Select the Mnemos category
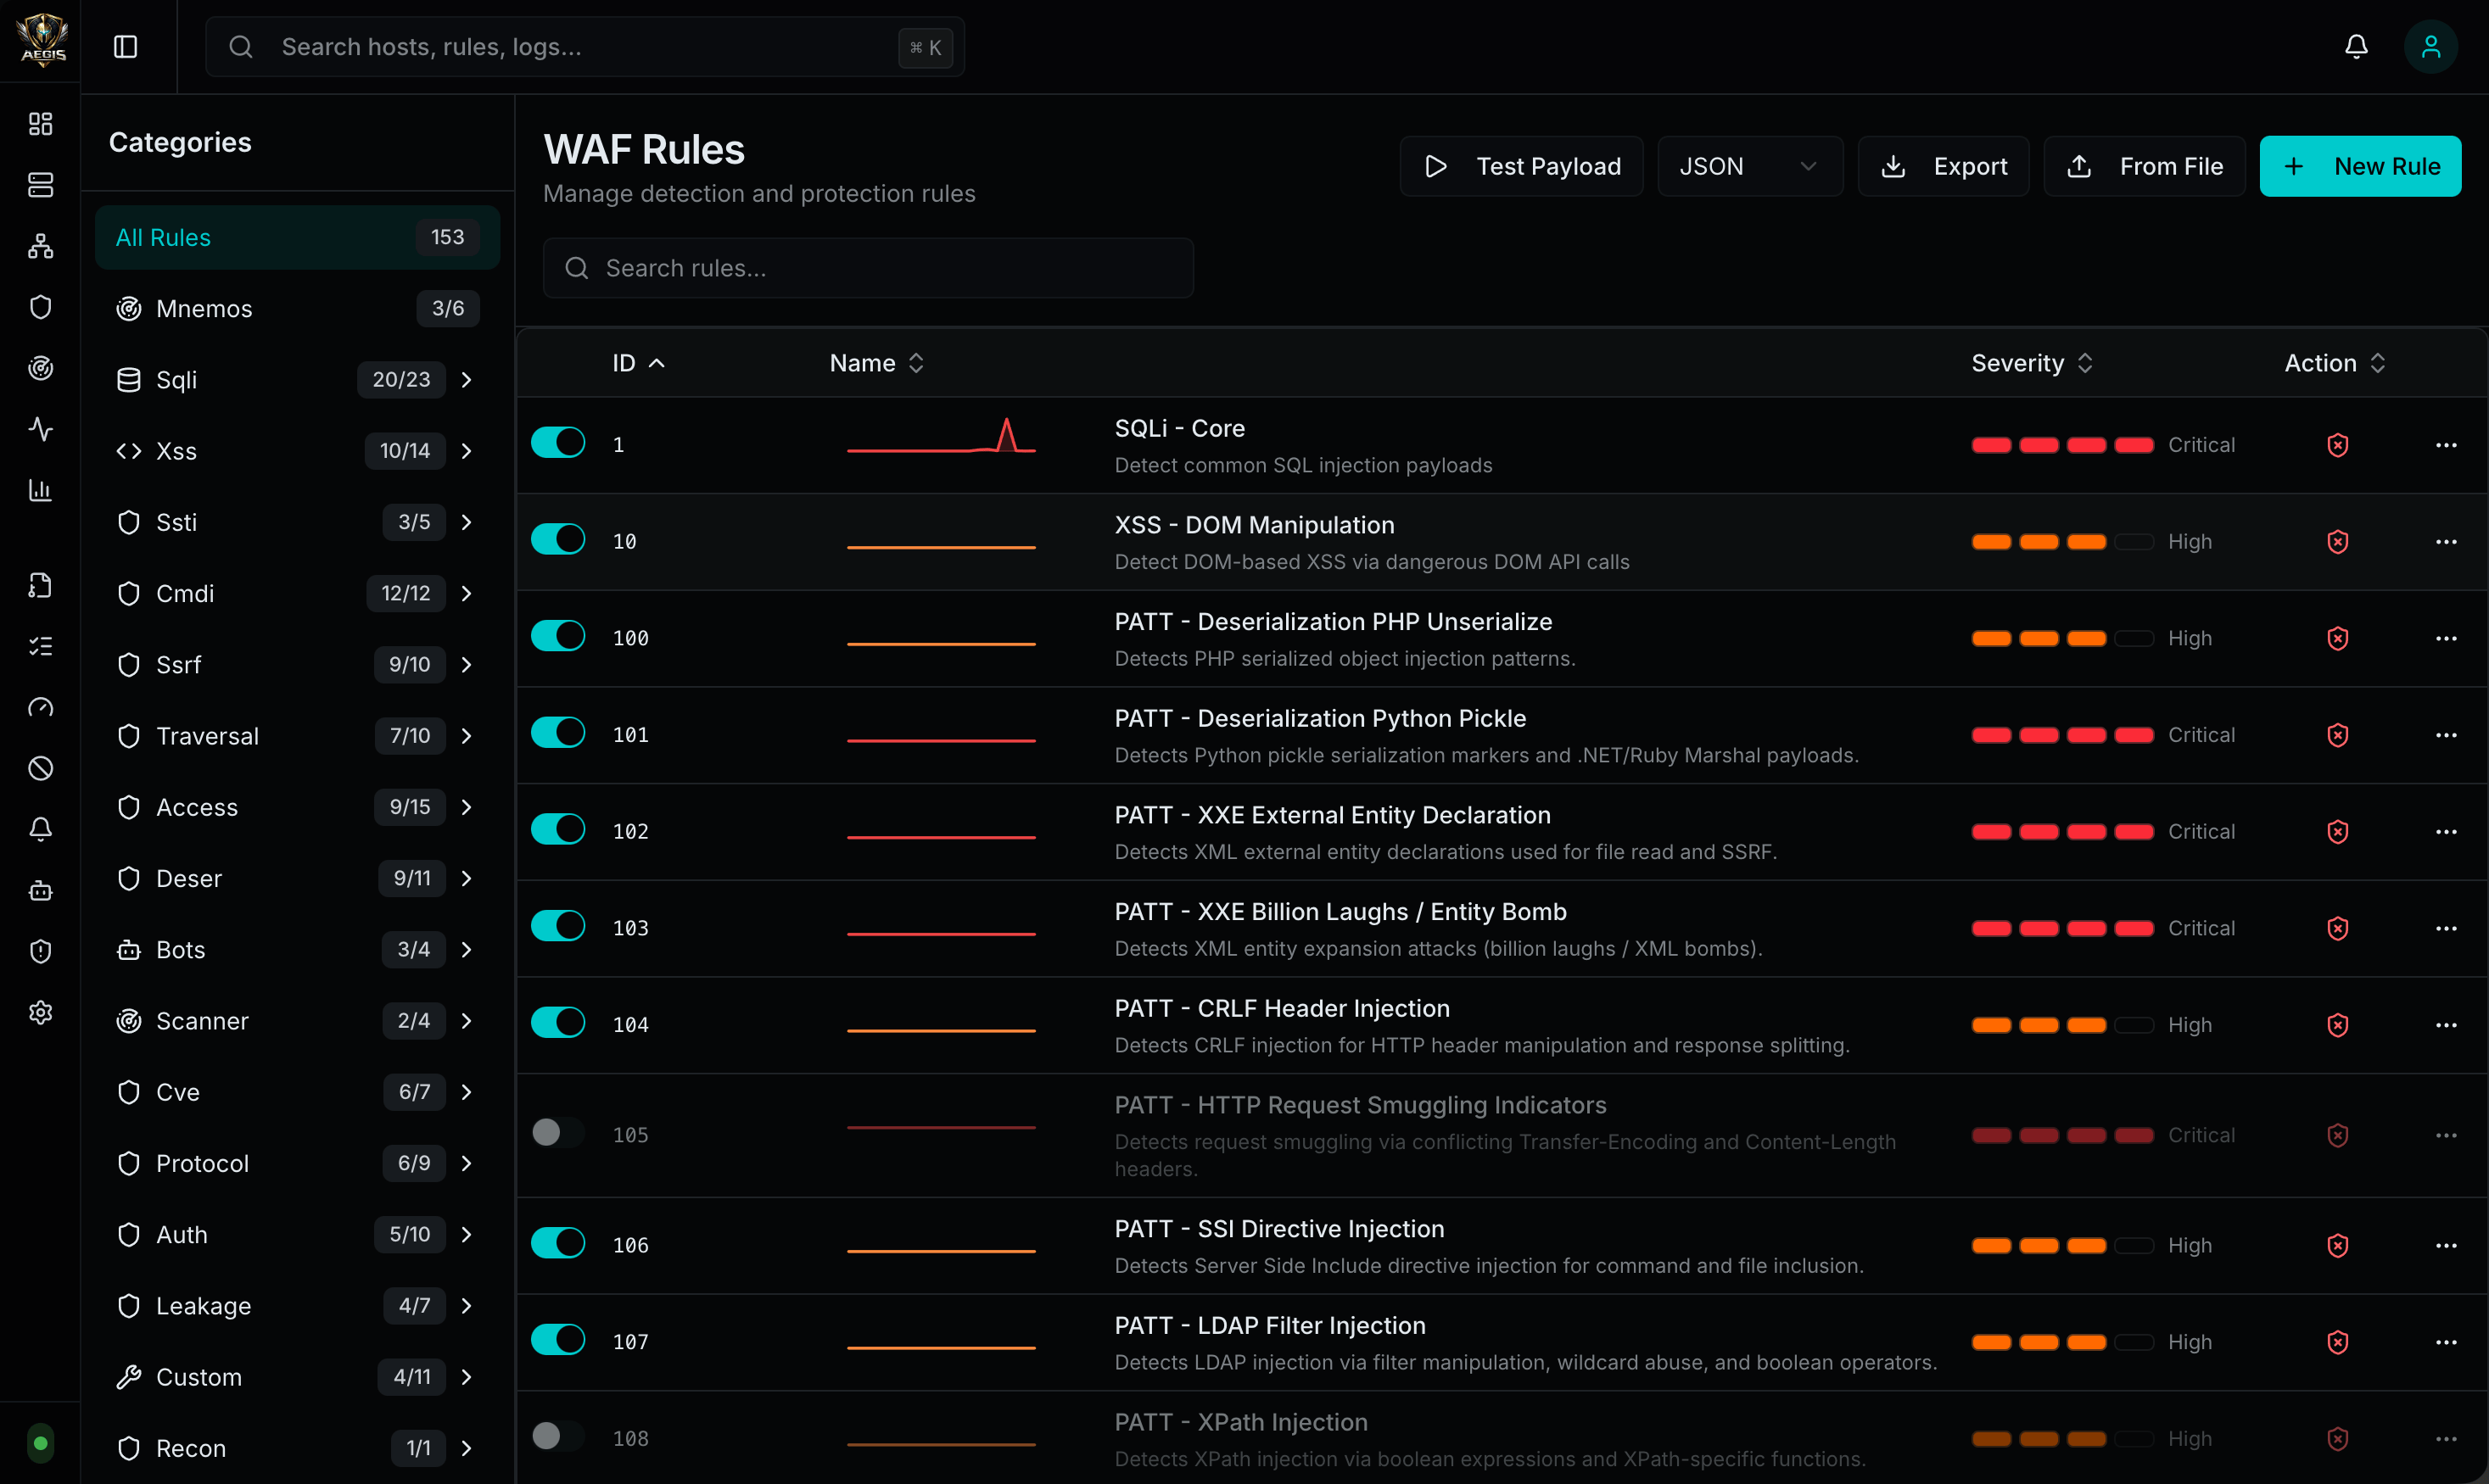The image size is (2489, 1484). pos(297,308)
